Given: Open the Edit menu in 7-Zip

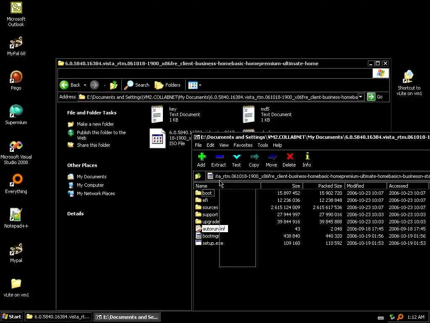Looking at the screenshot, I should (x=210, y=145).
